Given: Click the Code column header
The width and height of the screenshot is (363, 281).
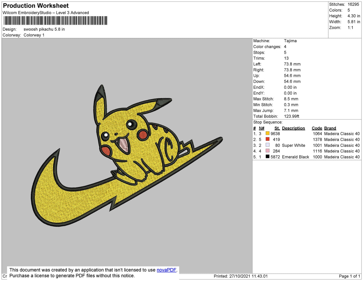Looking at the screenshot, I should [317, 128].
